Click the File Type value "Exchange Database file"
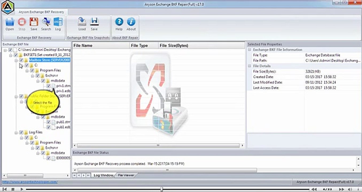The image size is (362, 192). 323,55
